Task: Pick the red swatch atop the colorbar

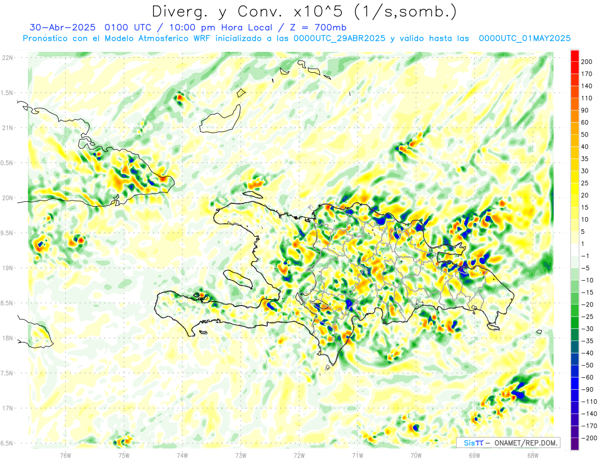Action: [x=575, y=56]
